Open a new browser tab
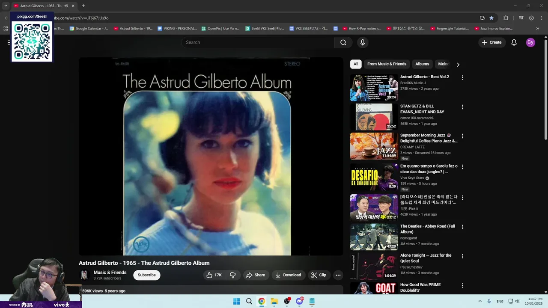Viewport: 548px width, 308px height. click(83, 6)
